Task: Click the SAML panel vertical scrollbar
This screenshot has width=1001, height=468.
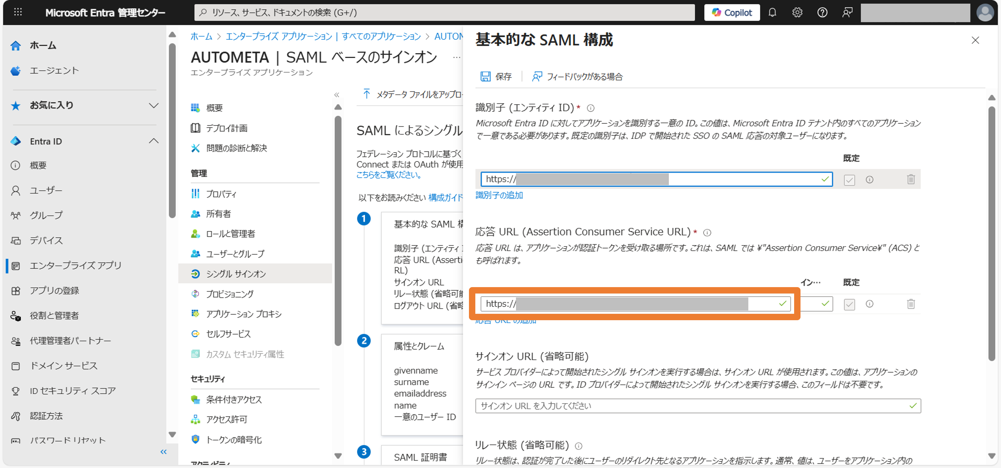Action: point(992,233)
